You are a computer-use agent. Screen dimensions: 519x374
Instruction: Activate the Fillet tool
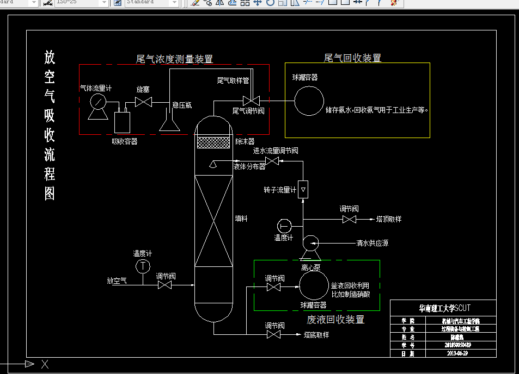point(379,3)
